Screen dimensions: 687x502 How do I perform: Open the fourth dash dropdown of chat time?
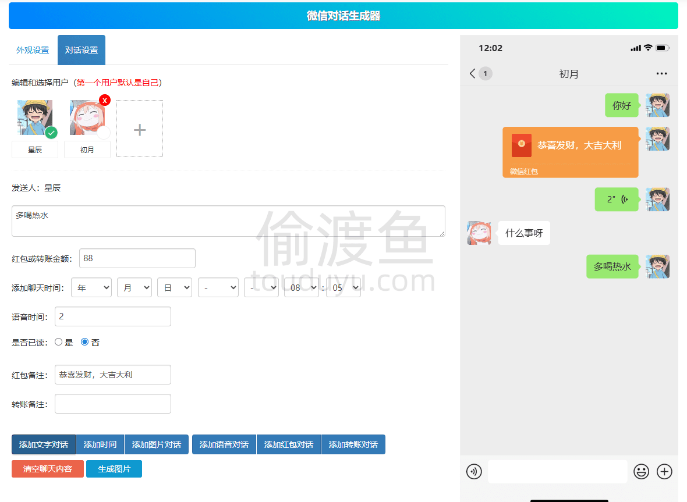(218, 287)
